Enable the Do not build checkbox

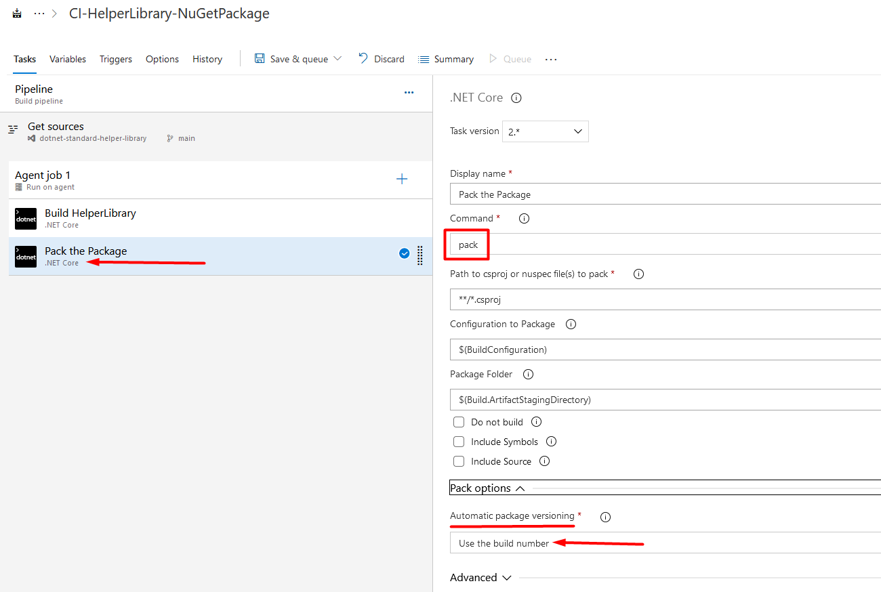(x=459, y=422)
